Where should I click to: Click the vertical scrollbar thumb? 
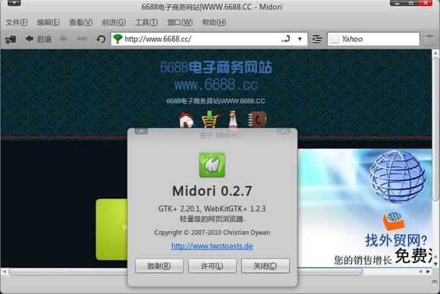(x=435, y=129)
